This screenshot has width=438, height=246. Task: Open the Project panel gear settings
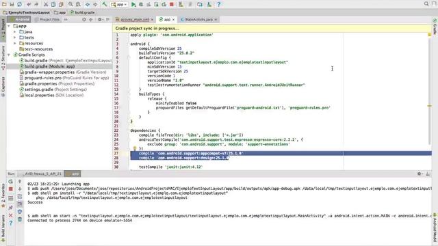100,20
